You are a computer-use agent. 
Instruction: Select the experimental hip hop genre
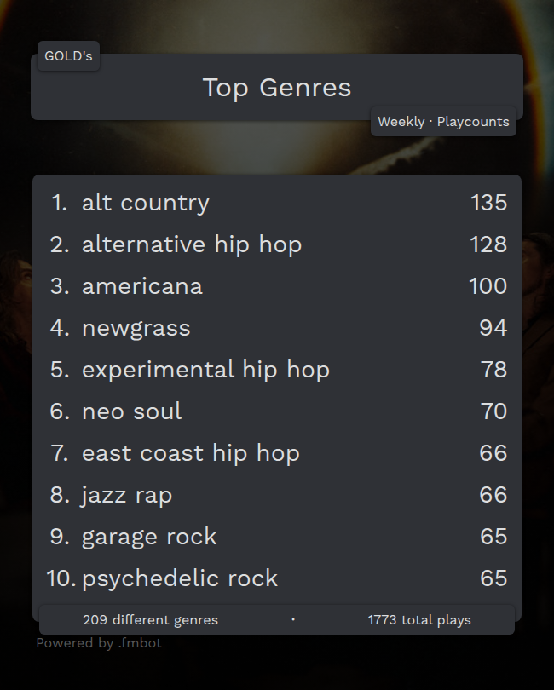pos(205,370)
